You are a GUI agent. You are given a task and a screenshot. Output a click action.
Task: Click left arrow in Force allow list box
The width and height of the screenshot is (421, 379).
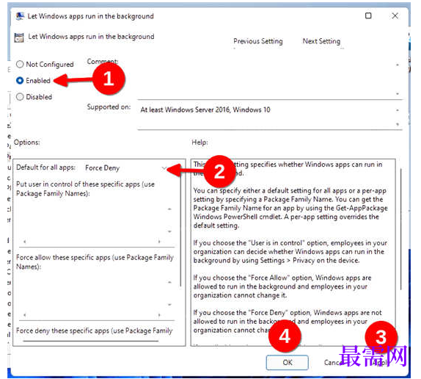point(25,315)
